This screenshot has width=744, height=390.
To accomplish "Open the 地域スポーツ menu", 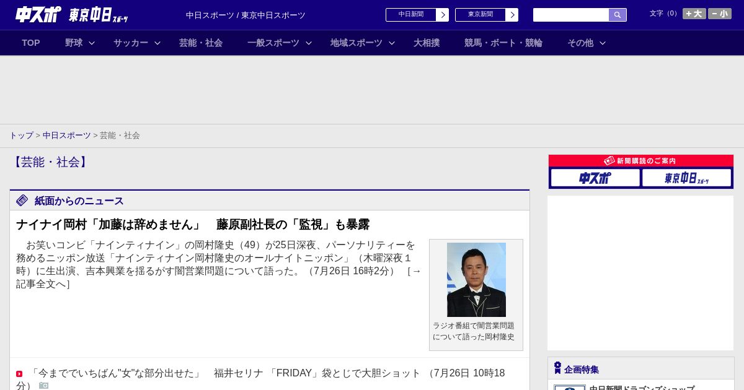I will point(356,43).
